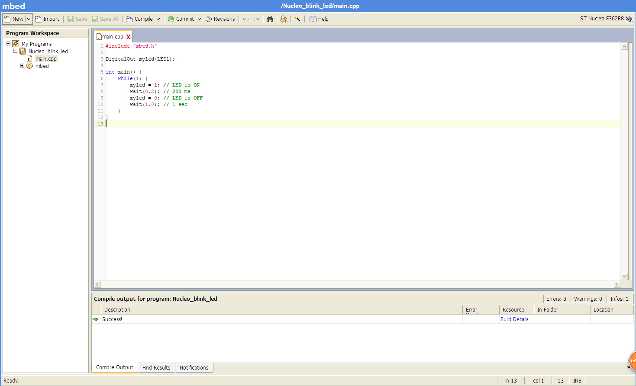Switch to the Compile Output tab
636x386 pixels.
pyautogui.click(x=115, y=367)
